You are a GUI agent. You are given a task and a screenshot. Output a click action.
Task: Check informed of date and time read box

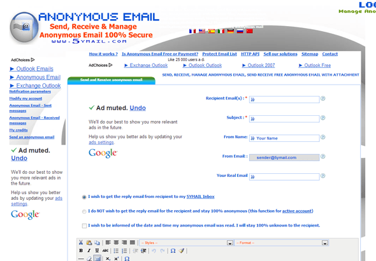click(x=84, y=226)
